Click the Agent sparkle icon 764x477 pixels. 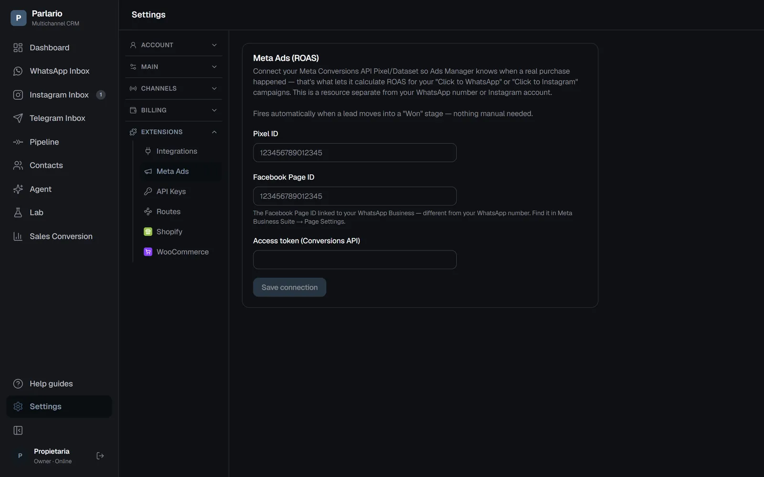[18, 189]
